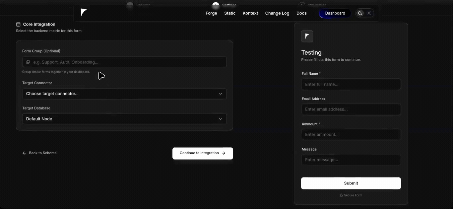
Task: Click the Form Group input field
Action: (124, 62)
